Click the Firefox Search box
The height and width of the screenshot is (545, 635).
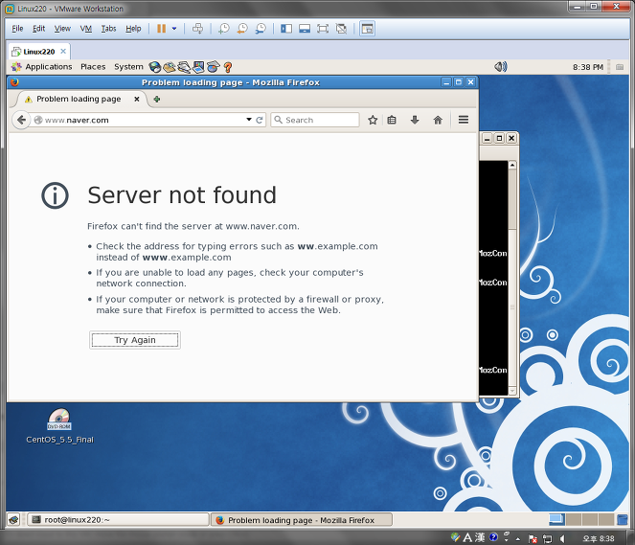315,120
